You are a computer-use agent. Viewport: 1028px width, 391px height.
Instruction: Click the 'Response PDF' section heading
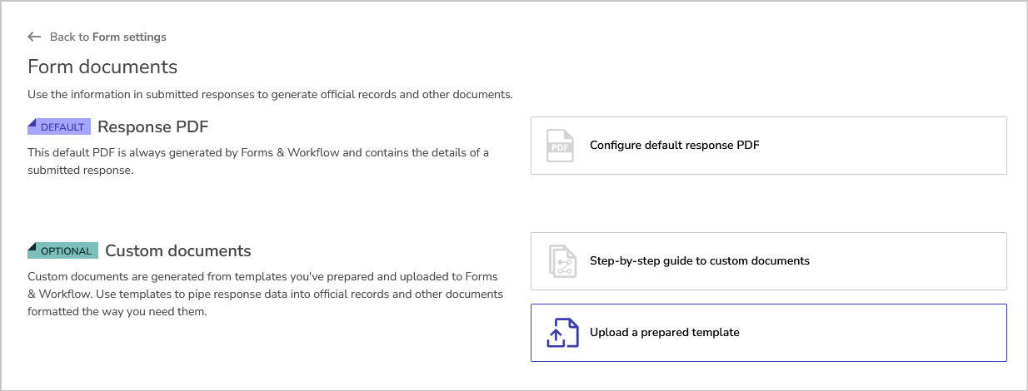pos(152,127)
